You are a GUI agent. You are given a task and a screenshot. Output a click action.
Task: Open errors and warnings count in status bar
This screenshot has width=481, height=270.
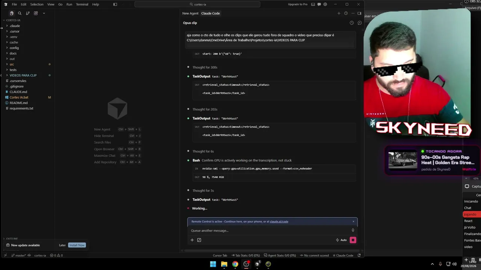[56, 255]
